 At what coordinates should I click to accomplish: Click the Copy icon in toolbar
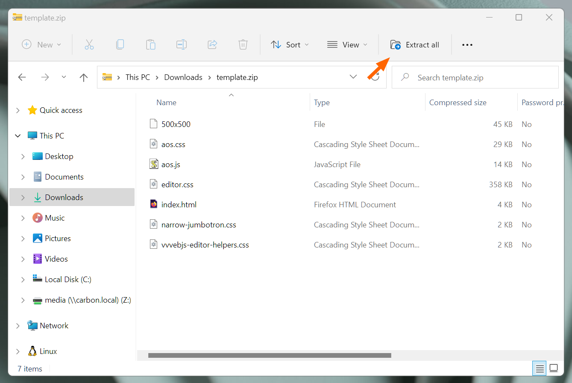coord(120,45)
